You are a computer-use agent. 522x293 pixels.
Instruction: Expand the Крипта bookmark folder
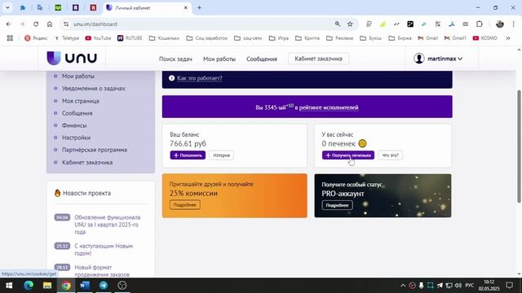[x=307, y=38]
